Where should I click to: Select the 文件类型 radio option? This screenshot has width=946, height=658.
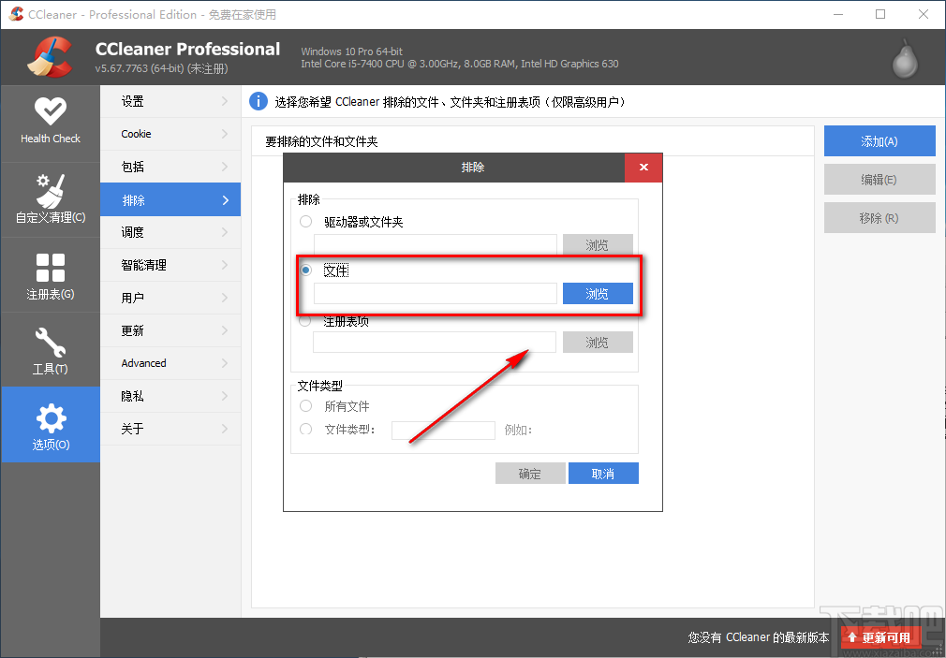pyautogui.click(x=306, y=429)
